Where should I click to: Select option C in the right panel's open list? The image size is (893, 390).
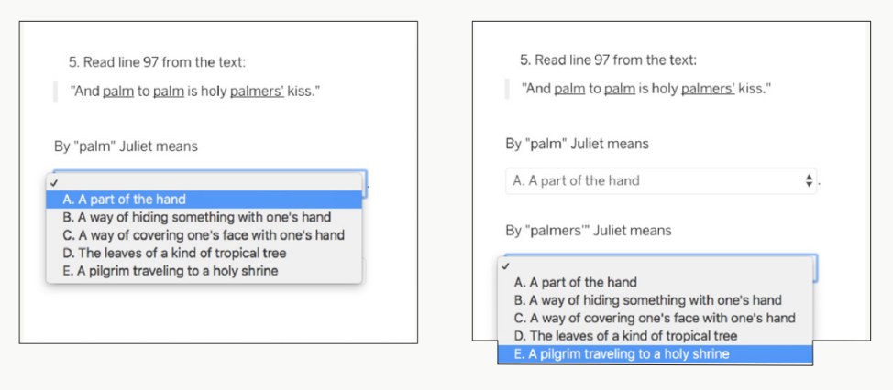655,318
